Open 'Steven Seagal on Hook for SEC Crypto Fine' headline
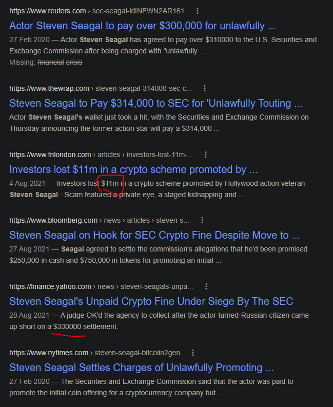Viewport: 333px width, 407px height. (x=154, y=235)
